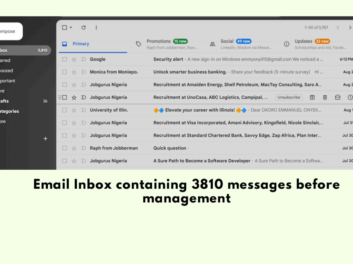Mark University of Illin. email important
The width and height of the screenshot is (353, 264).
[84, 110]
